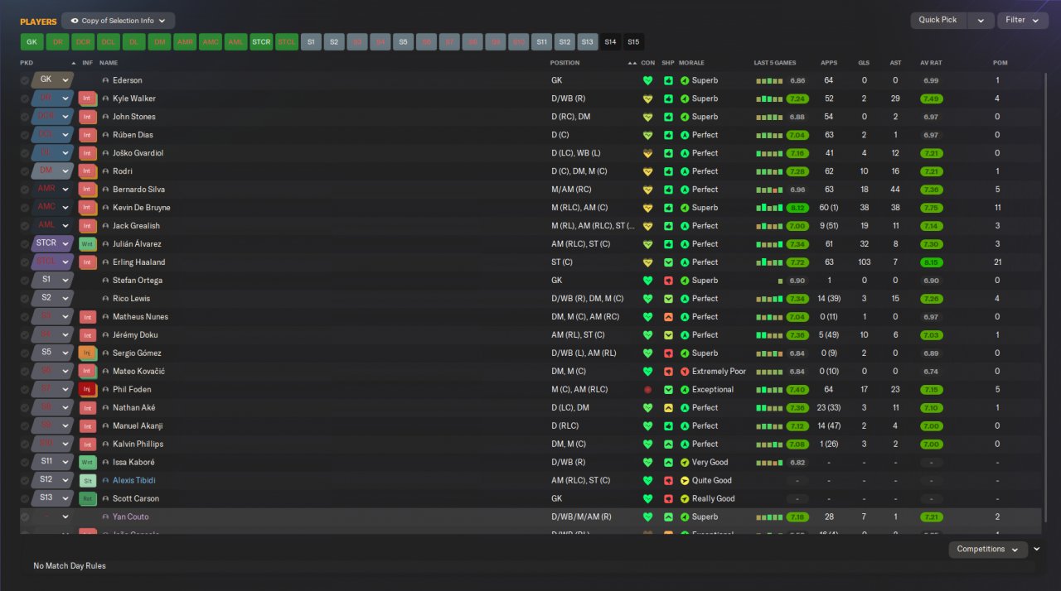This screenshot has width=1061, height=591.
Task: Open the Filter dropdown
Action: click(x=1022, y=20)
